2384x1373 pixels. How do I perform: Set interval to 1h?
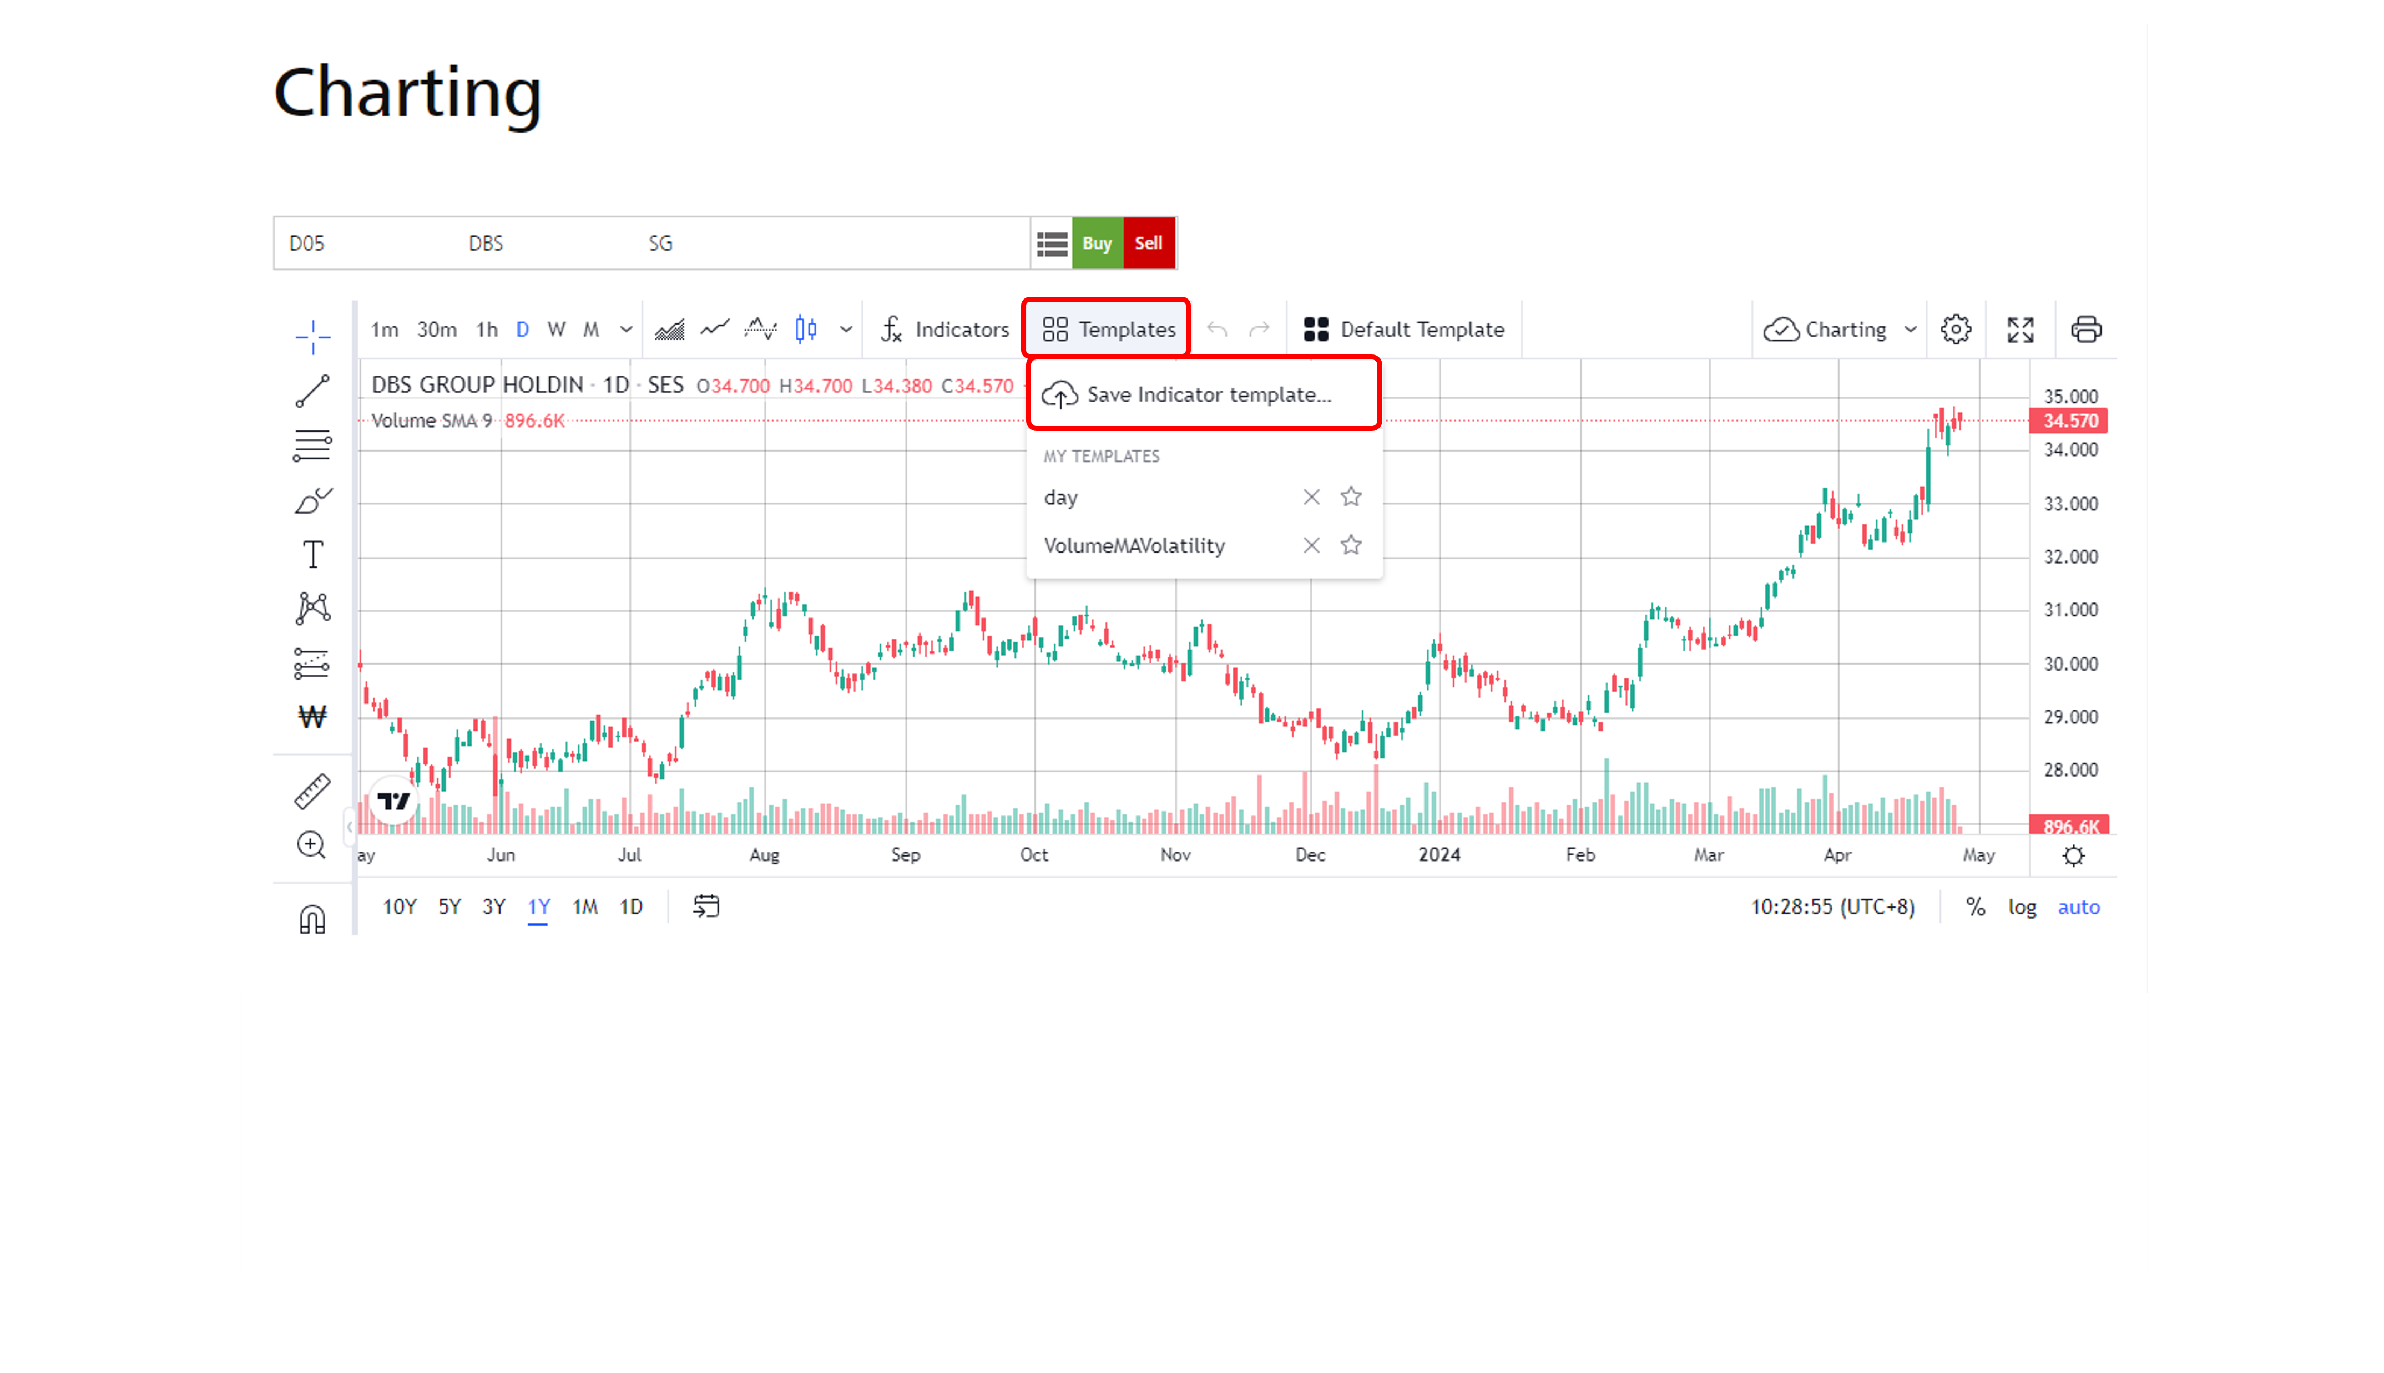(x=487, y=329)
